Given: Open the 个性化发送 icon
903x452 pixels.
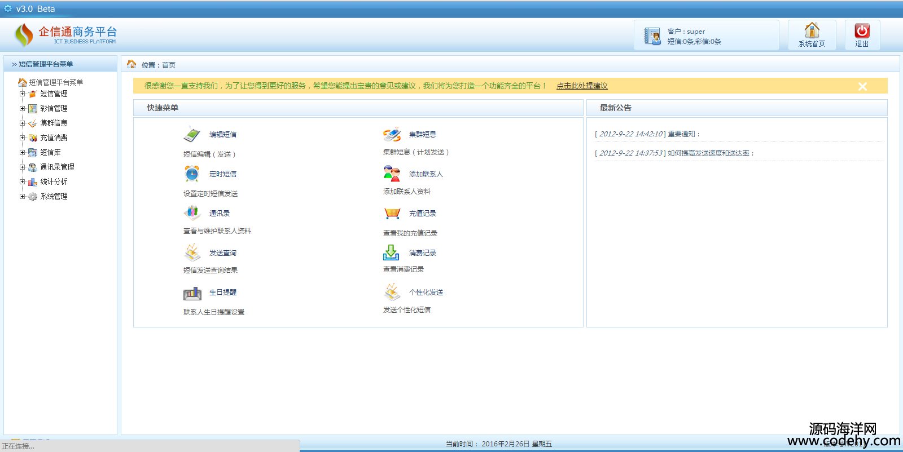Looking at the screenshot, I should 392,292.
